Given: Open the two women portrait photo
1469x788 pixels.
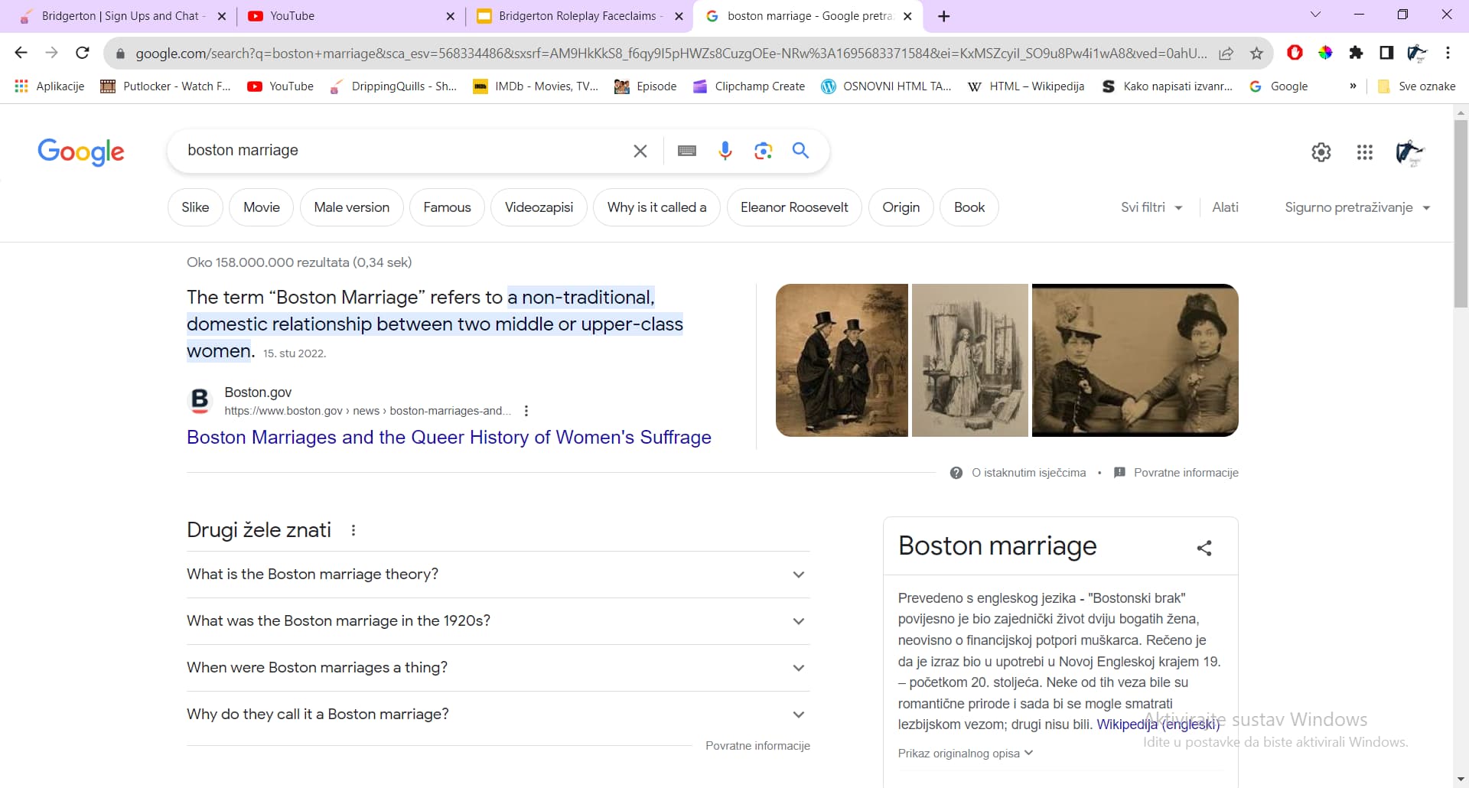Looking at the screenshot, I should point(1135,360).
